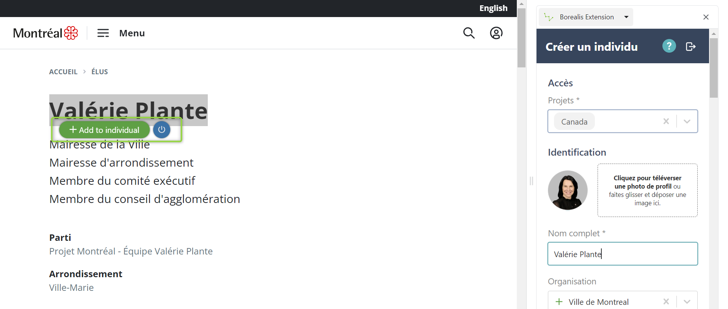Remove Canada tag with X icon
This screenshot has width=728, height=309.
[666, 121]
